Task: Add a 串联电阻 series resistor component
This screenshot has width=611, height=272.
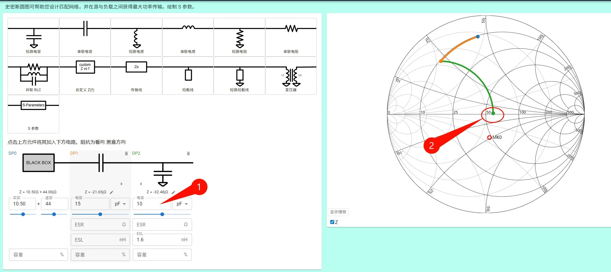Action: coord(291,37)
